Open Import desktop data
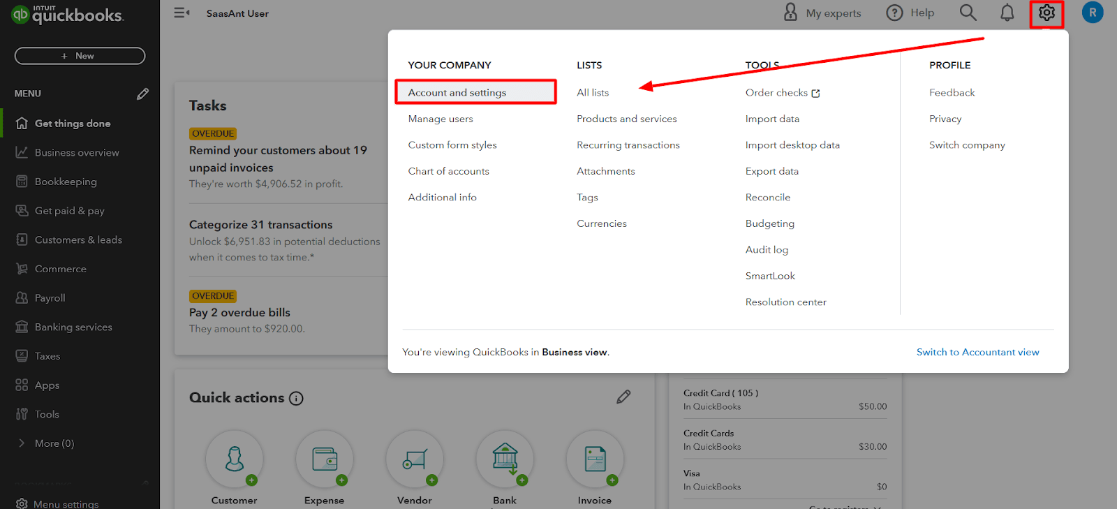The height and width of the screenshot is (509, 1117). 792,145
